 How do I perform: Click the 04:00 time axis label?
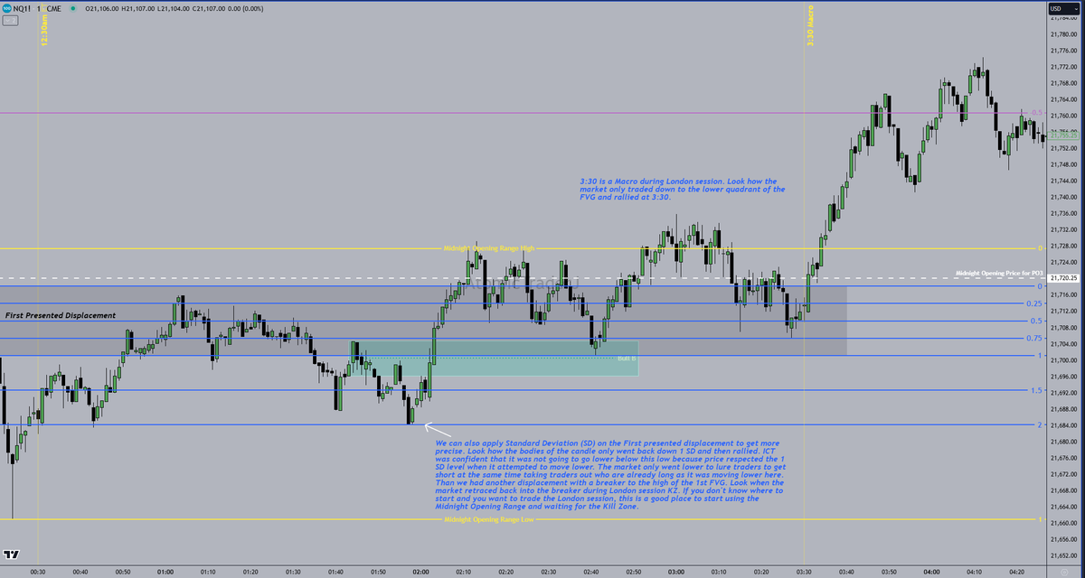(x=933, y=572)
